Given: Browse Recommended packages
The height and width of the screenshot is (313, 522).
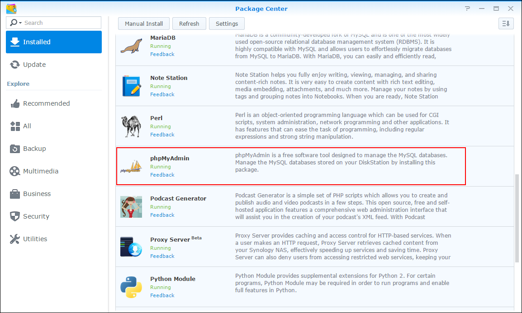Looking at the screenshot, I should pyautogui.click(x=54, y=103).
